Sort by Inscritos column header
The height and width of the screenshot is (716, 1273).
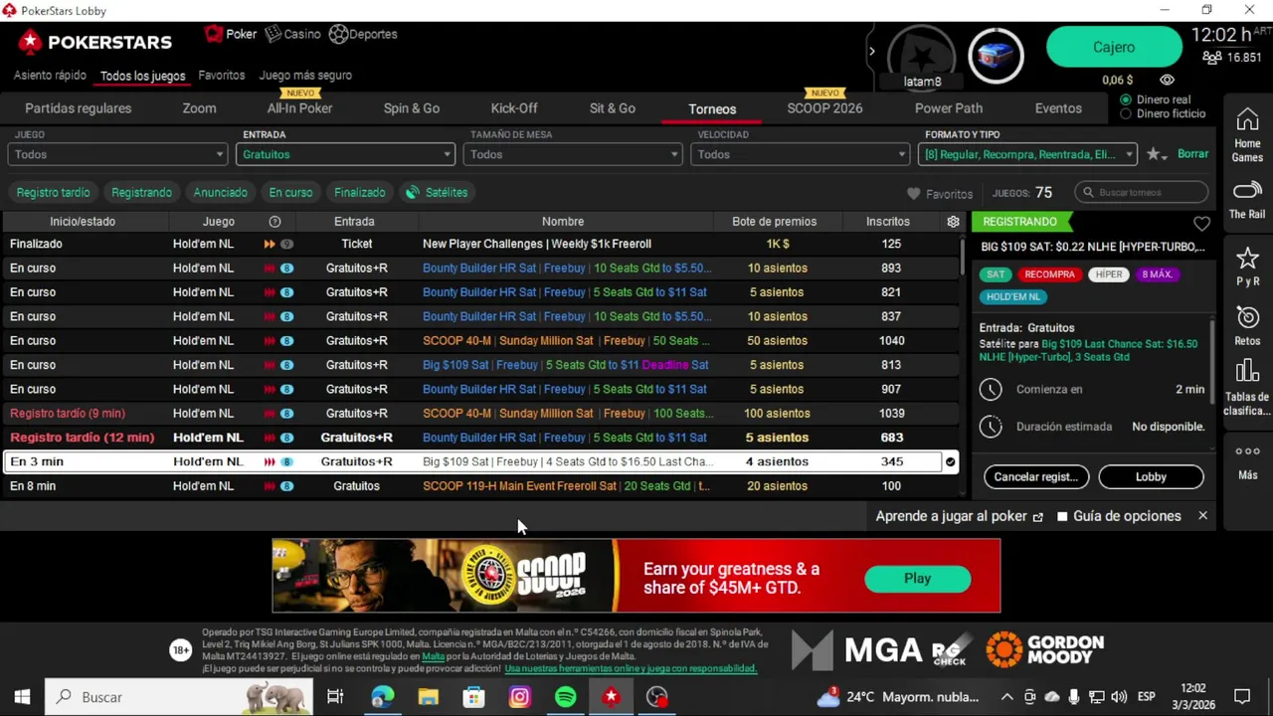click(887, 222)
